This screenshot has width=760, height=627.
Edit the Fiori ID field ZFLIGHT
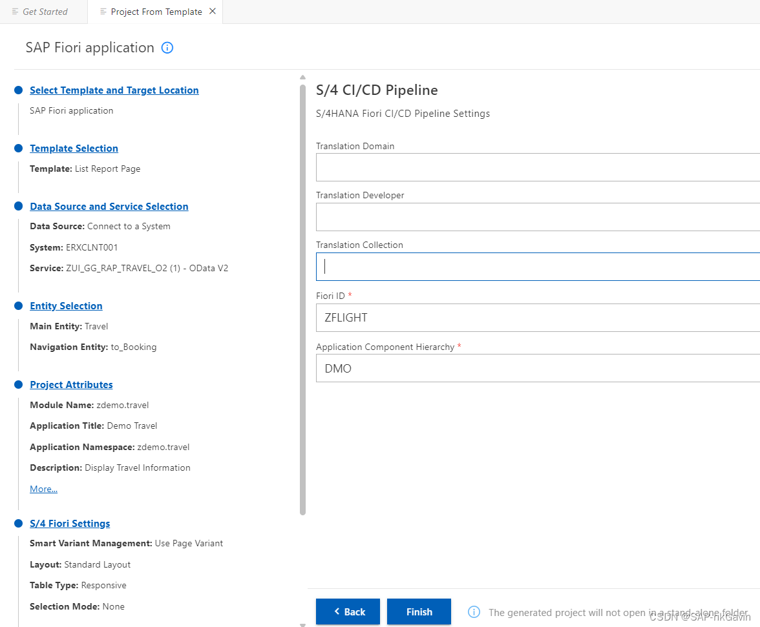pos(538,318)
